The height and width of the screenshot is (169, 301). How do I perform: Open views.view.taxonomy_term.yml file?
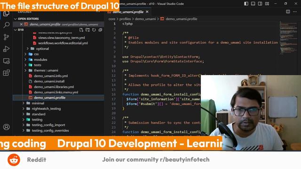pos(61,38)
